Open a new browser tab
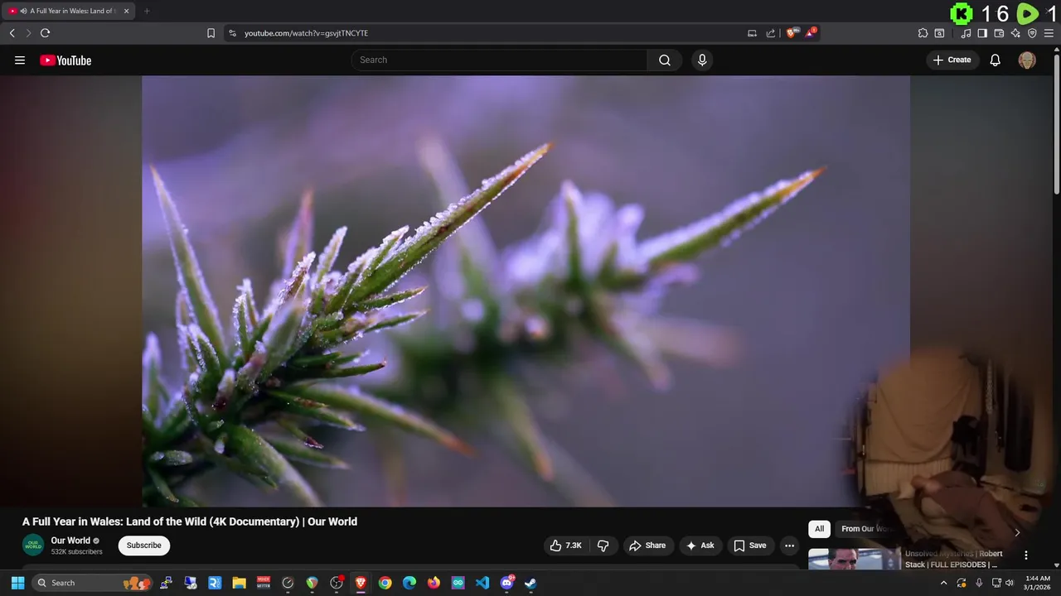 (x=147, y=11)
